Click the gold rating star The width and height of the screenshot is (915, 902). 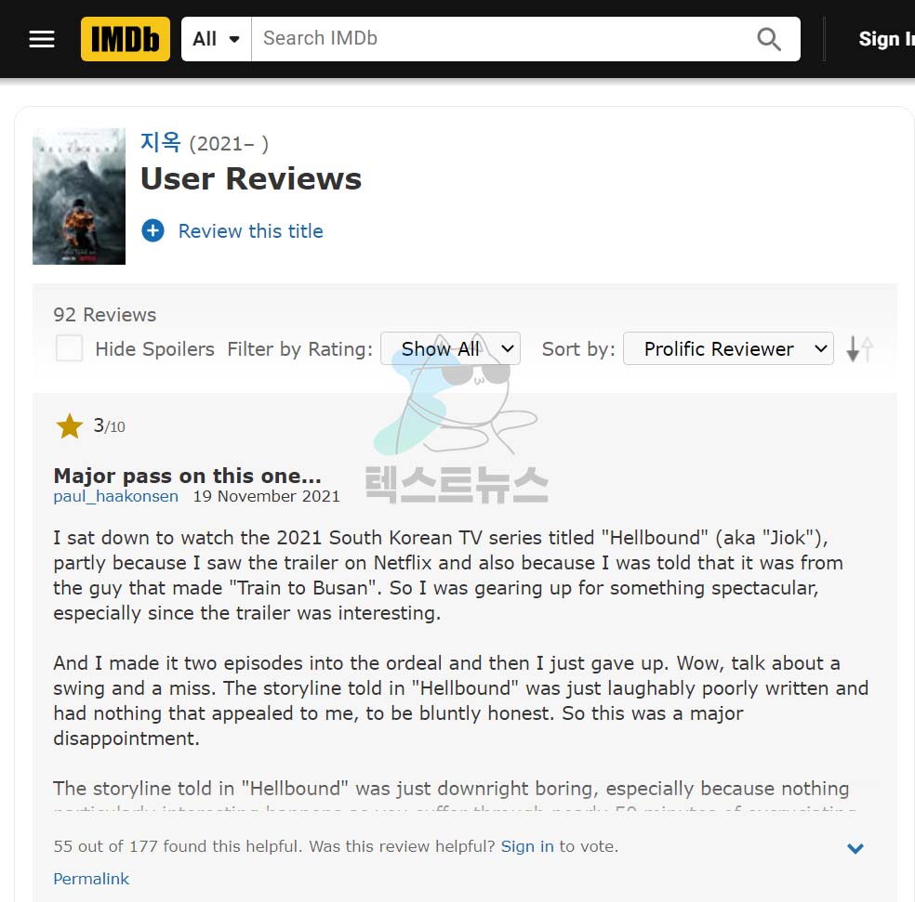point(70,426)
